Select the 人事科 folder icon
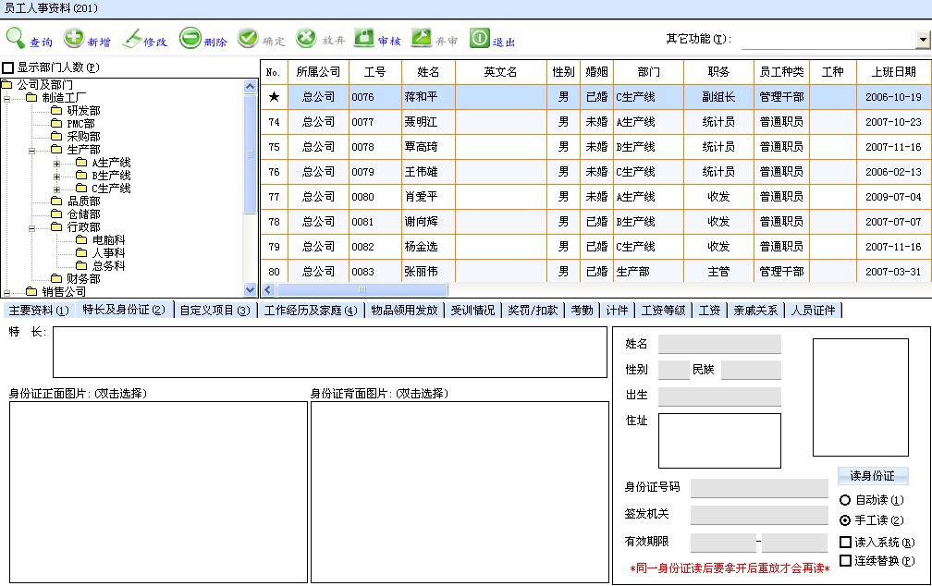 click(81, 252)
